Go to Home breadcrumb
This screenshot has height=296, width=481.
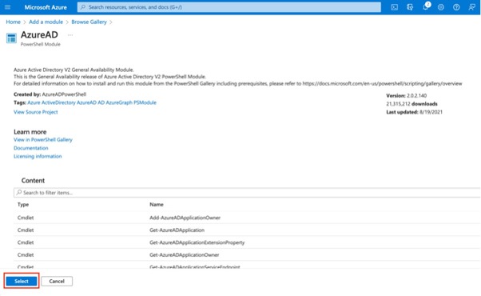pyautogui.click(x=14, y=22)
